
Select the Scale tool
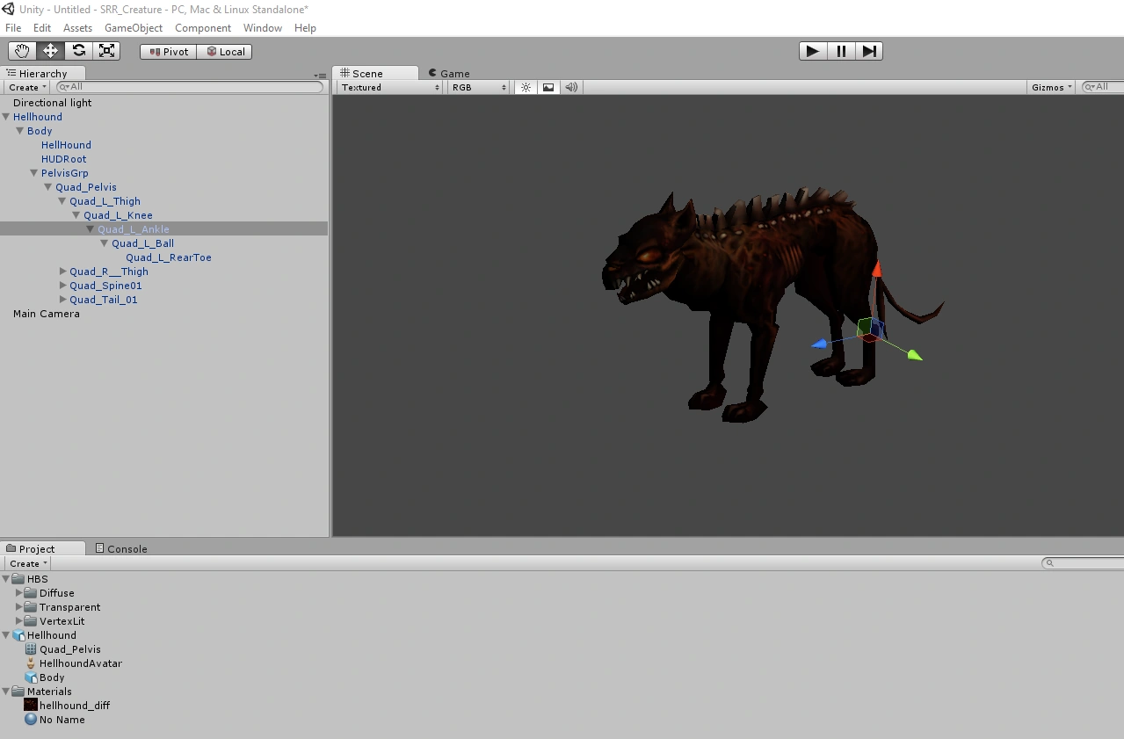pos(106,51)
